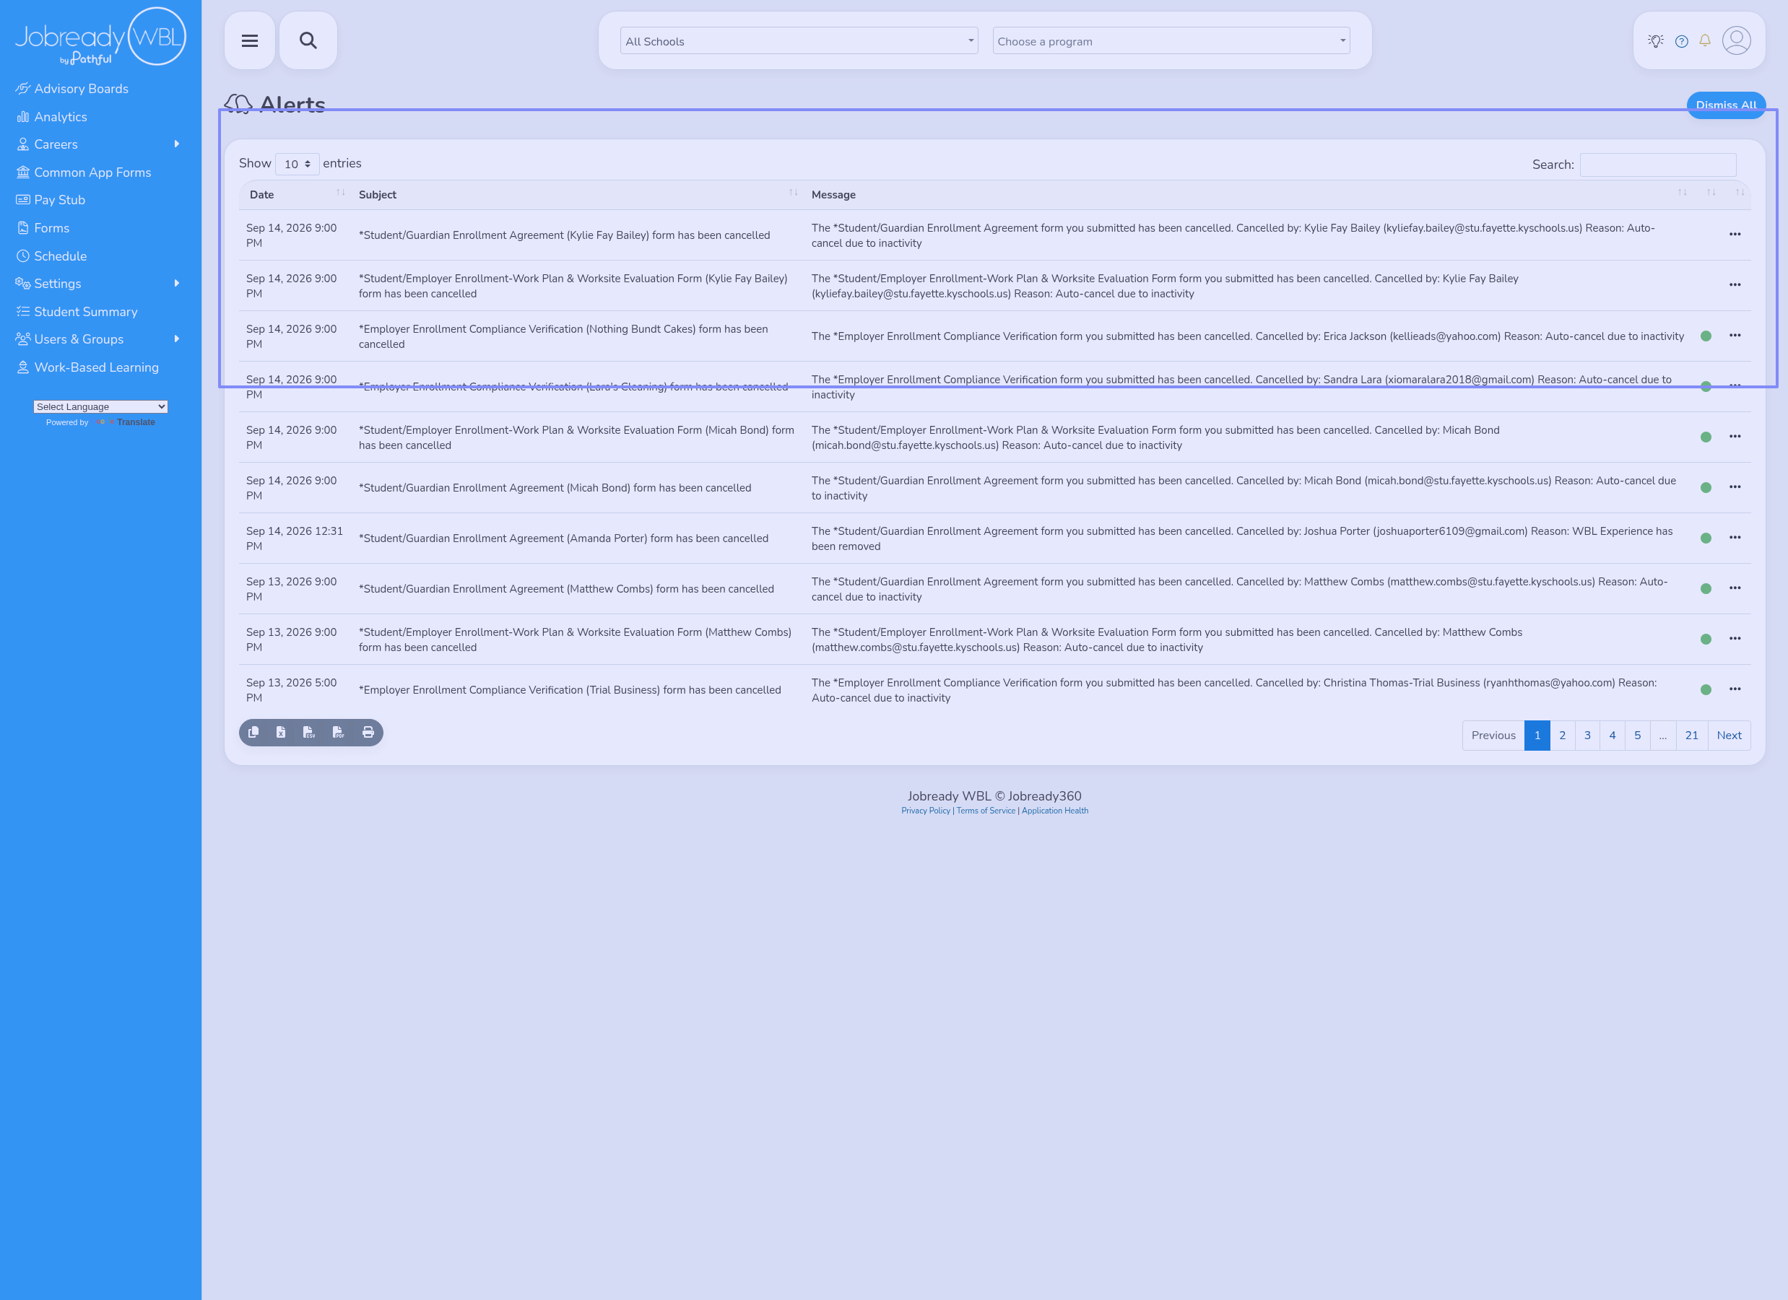Toggle green status dot for Amanda Porter alert
This screenshot has height=1300, width=1788.
[1706, 538]
